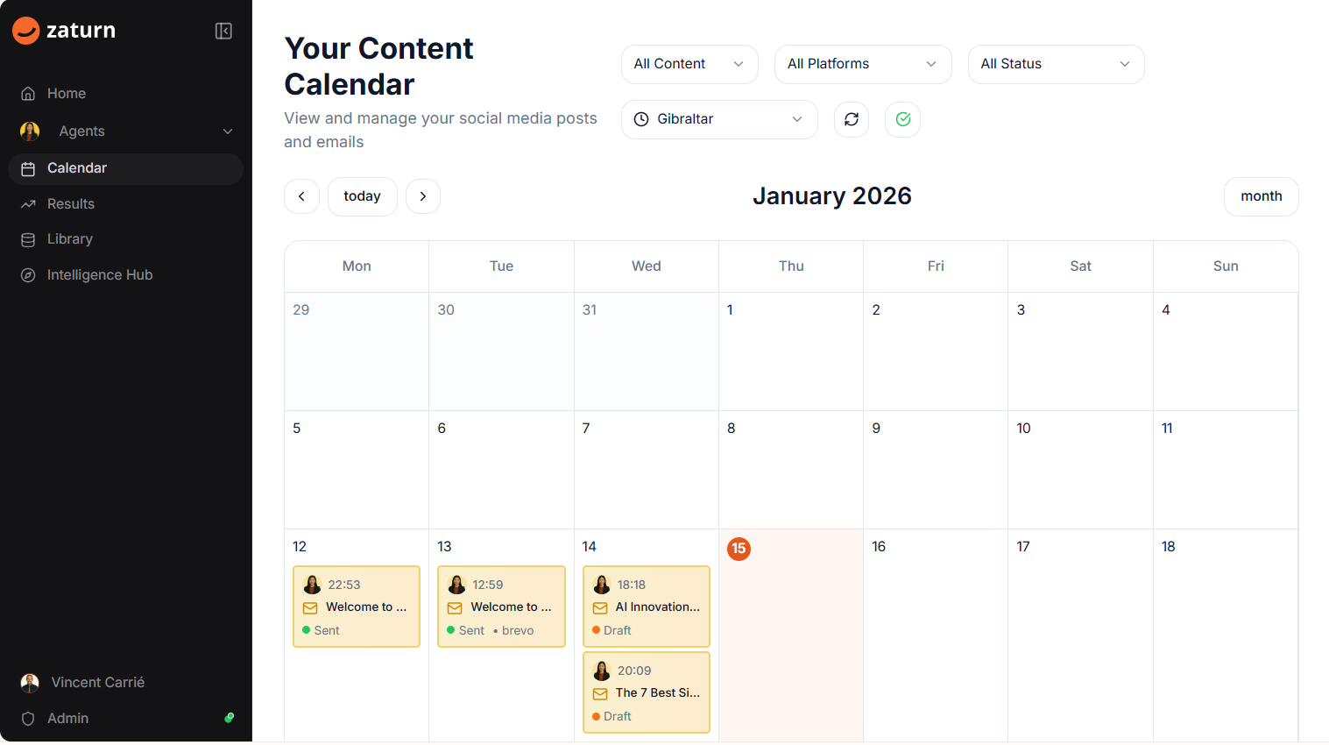Go to previous month with left arrow
Viewport: 1329px width, 745px height.
[x=301, y=196]
